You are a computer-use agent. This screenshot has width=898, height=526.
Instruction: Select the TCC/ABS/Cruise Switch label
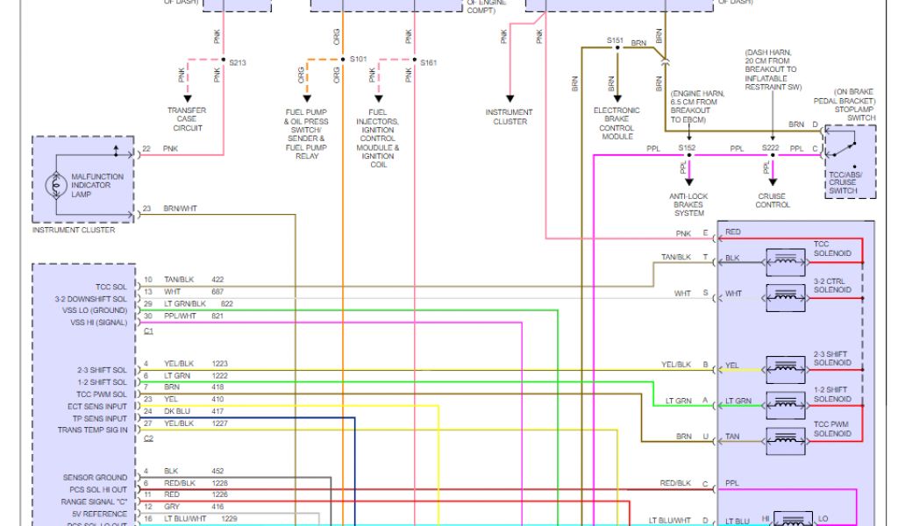844,182
